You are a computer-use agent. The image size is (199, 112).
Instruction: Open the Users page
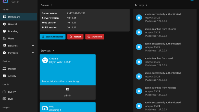(19, 39)
